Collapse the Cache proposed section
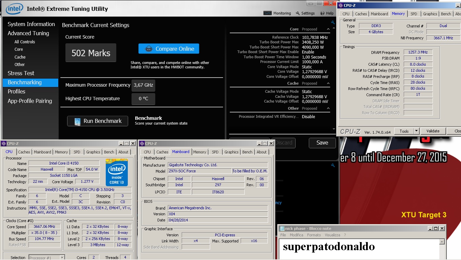Image resolution: width=461 pixels, height=260 pixels. (328, 83)
